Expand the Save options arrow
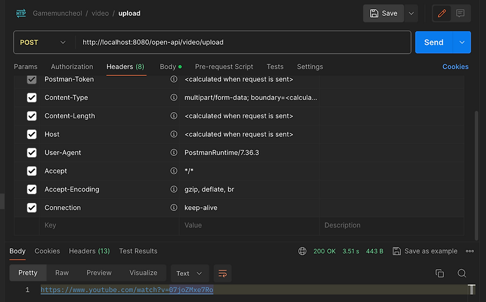The width and height of the screenshot is (486, 302). point(412,13)
